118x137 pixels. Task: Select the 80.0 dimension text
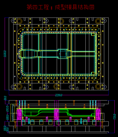pos(5,98)
